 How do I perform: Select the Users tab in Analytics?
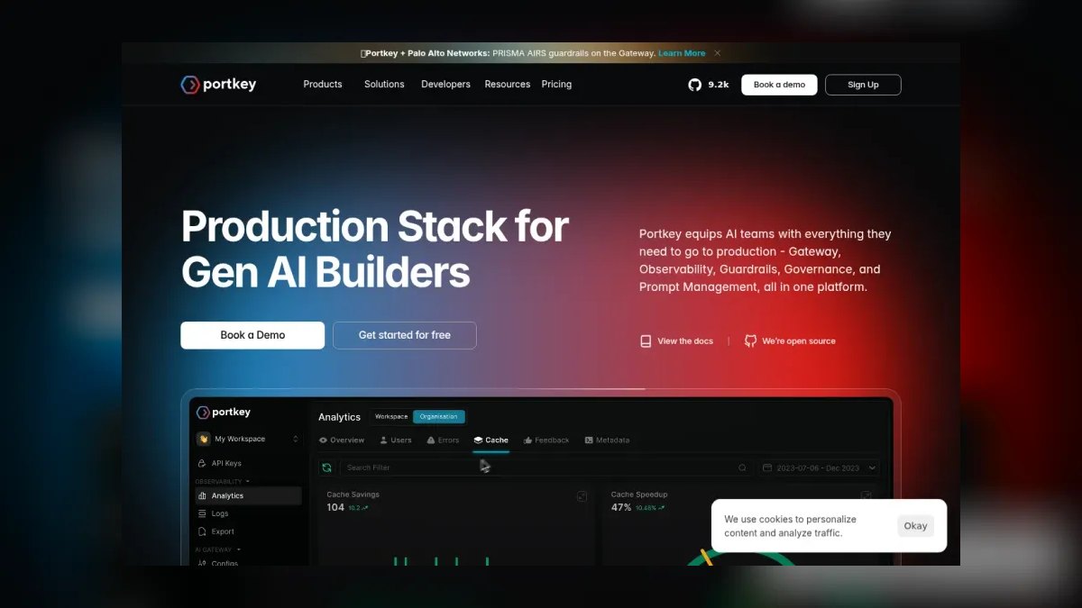pos(396,440)
